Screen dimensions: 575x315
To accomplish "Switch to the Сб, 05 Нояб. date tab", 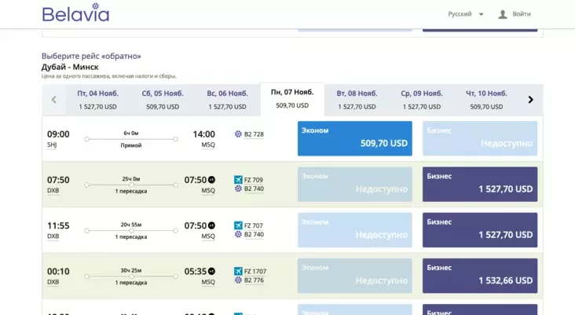I will tap(163, 100).
